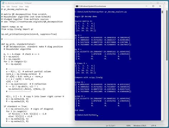Click 'Windows (CRLF)' in status bar
Screen dimensions: 169x128
pos(140,126)
